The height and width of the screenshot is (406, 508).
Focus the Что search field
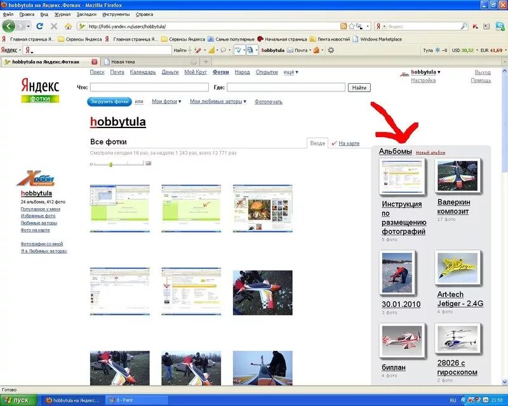[149, 87]
